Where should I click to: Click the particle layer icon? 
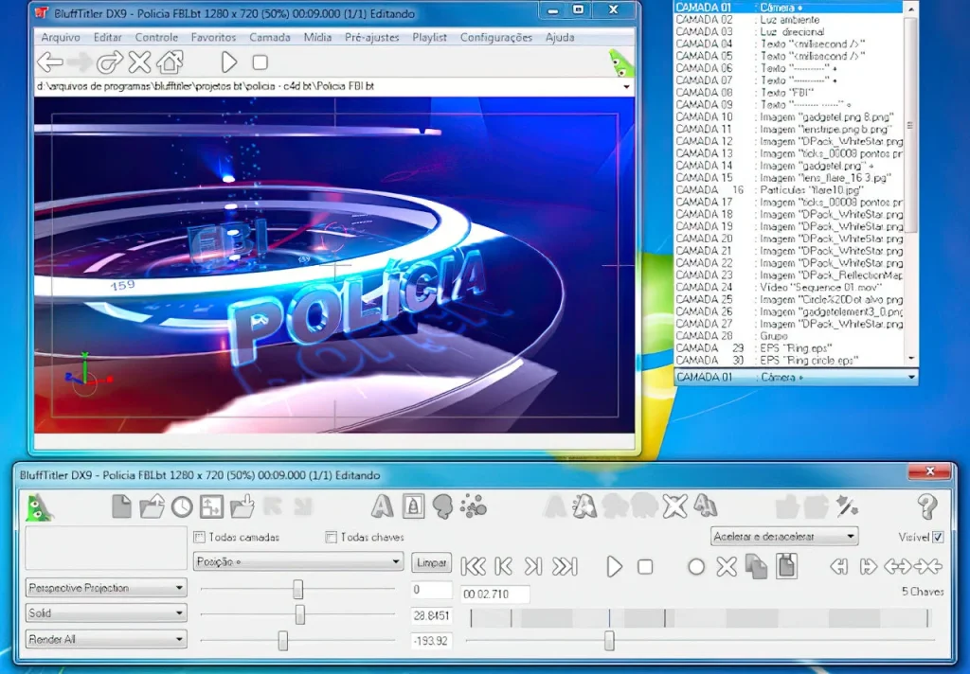click(474, 506)
